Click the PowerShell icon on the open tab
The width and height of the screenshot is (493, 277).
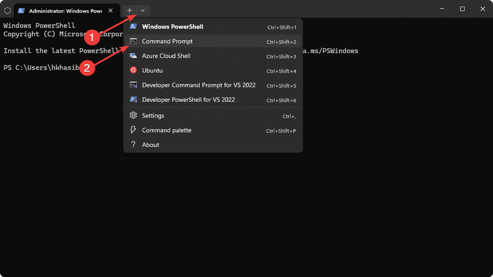(x=21, y=11)
